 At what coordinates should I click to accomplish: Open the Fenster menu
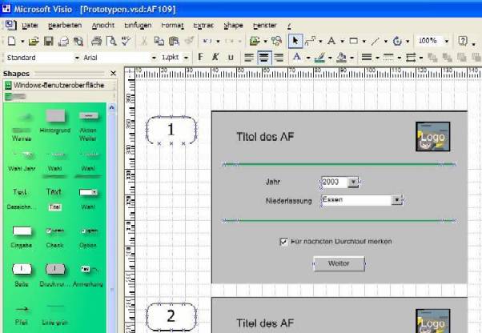[265, 26]
